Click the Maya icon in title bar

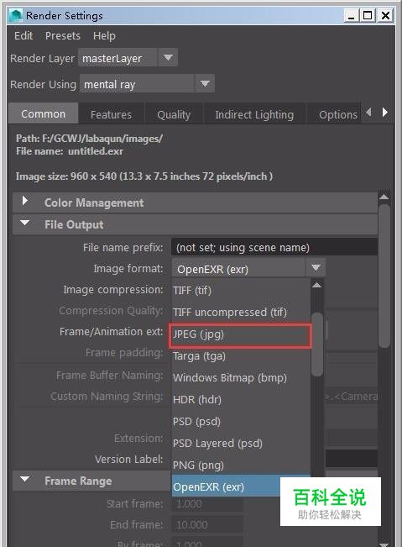[x=16, y=15]
